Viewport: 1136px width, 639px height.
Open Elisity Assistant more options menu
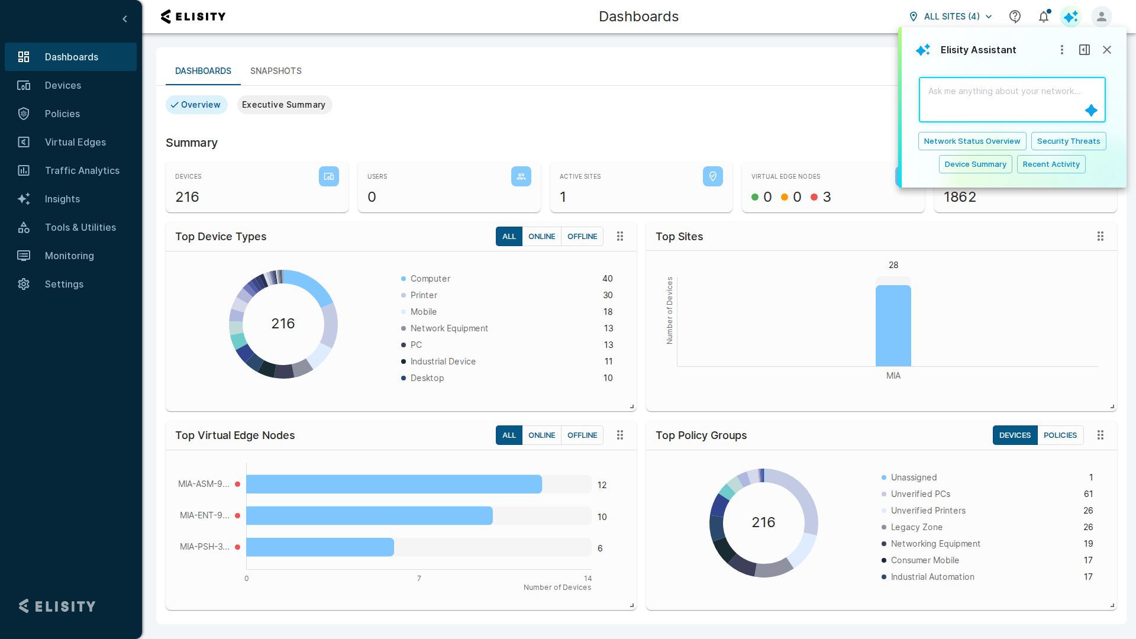click(1062, 50)
